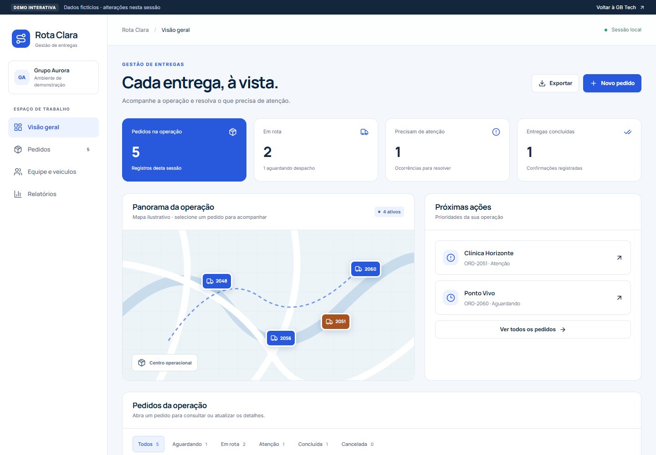Image resolution: width=656 pixels, height=455 pixels.
Task: Open Relatórios in the sidebar
Action: click(x=53, y=194)
